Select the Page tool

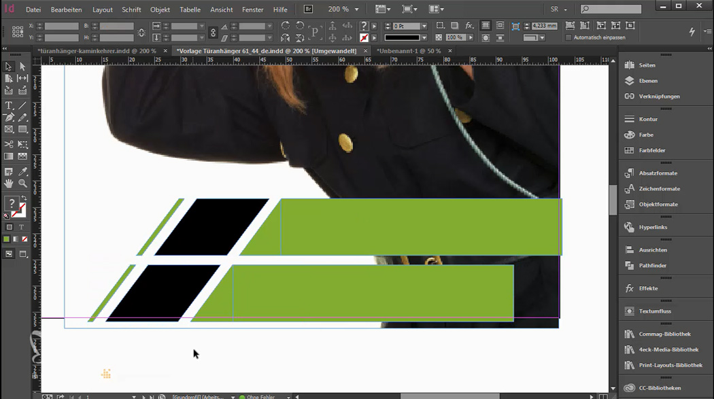click(x=8, y=78)
